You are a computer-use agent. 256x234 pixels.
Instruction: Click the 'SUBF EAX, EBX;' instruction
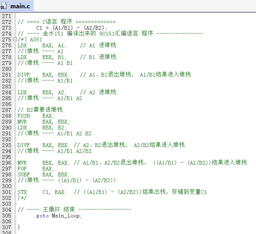(44, 174)
